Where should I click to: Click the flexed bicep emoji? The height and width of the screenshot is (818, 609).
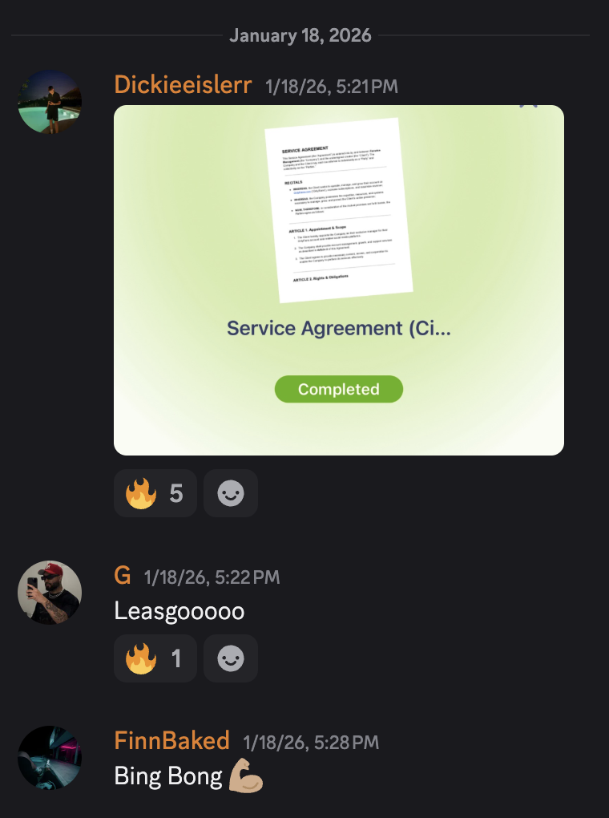(246, 776)
